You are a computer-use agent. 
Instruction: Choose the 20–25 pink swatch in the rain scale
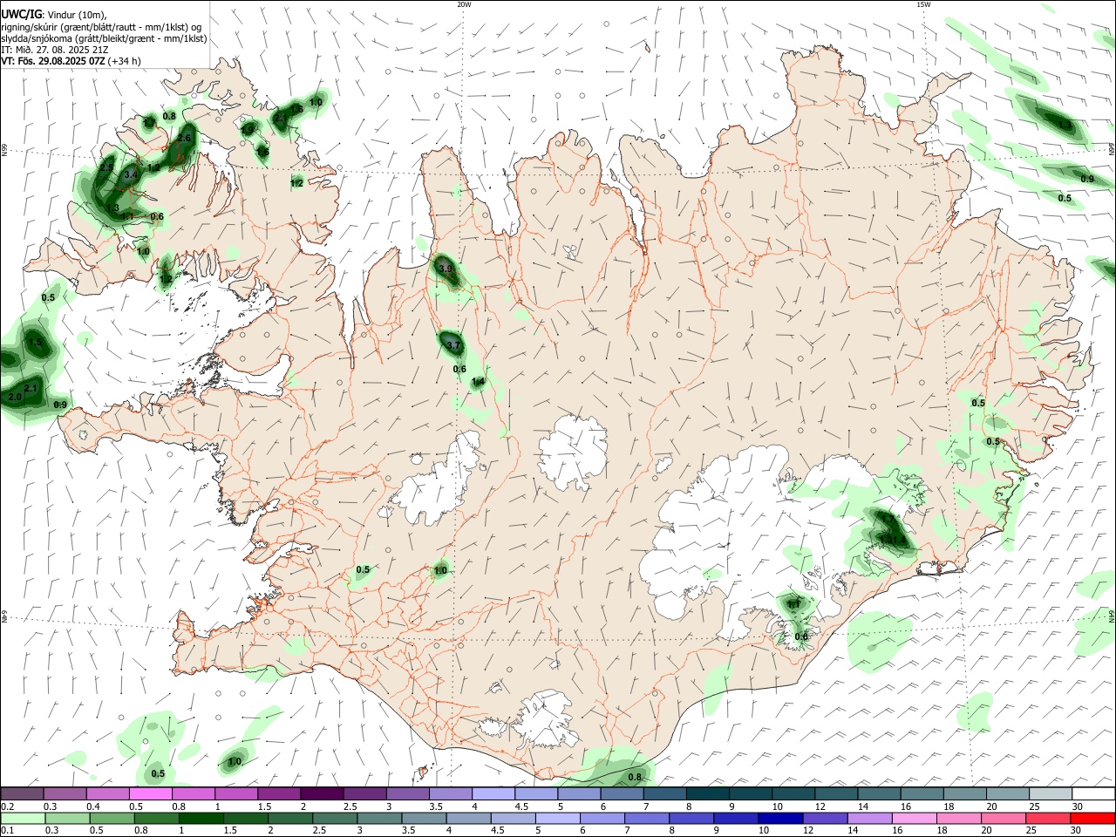[1004, 819]
